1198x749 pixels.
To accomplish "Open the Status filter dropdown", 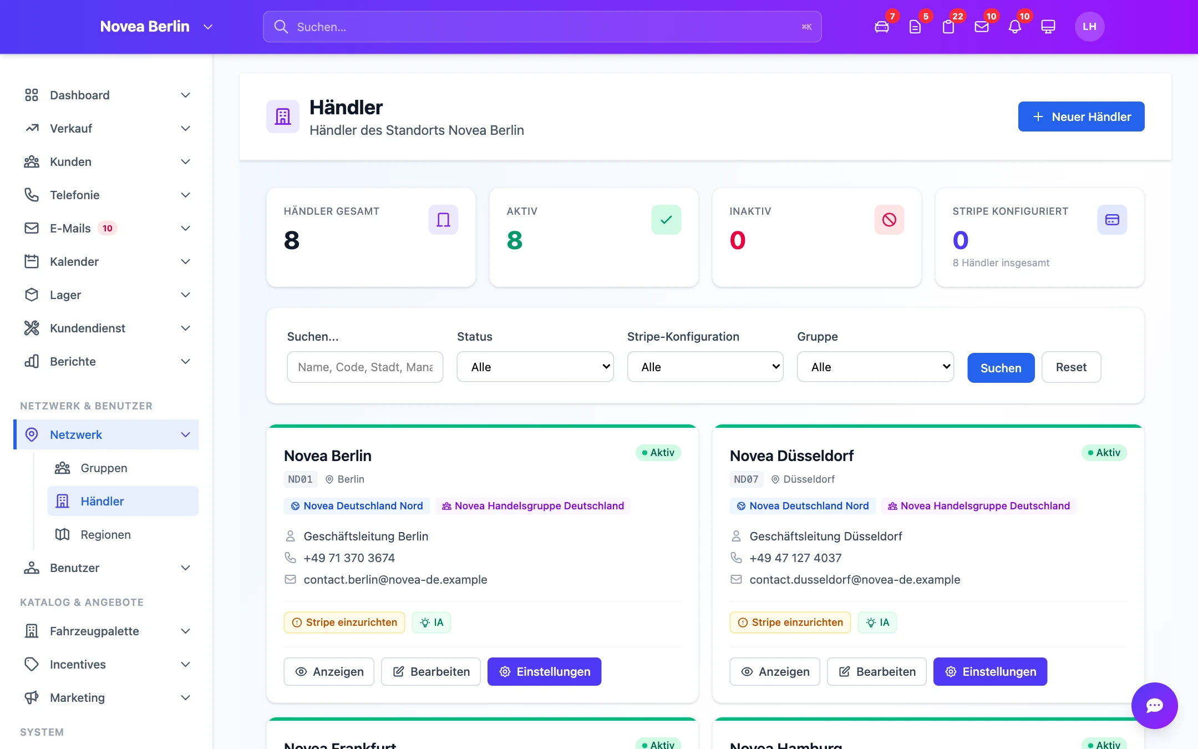I will tap(535, 367).
